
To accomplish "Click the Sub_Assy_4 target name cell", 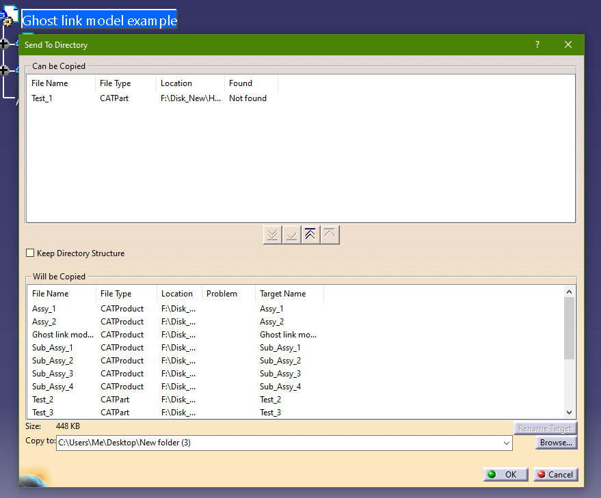I will (x=280, y=387).
